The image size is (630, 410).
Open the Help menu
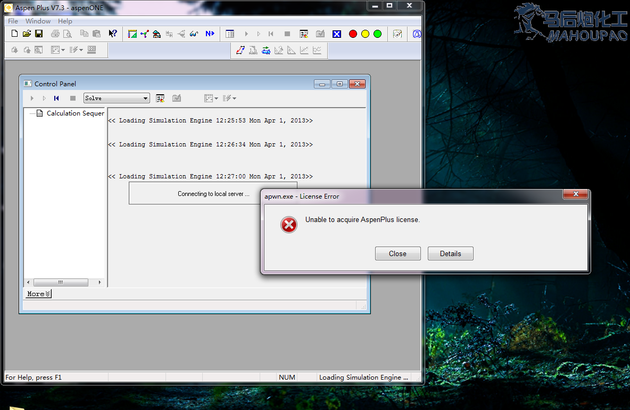(65, 21)
